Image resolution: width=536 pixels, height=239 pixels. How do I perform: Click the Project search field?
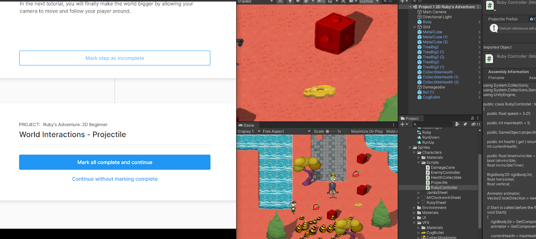pos(432,124)
